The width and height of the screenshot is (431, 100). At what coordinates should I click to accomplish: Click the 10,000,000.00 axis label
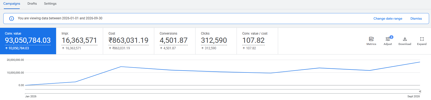click(15, 73)
